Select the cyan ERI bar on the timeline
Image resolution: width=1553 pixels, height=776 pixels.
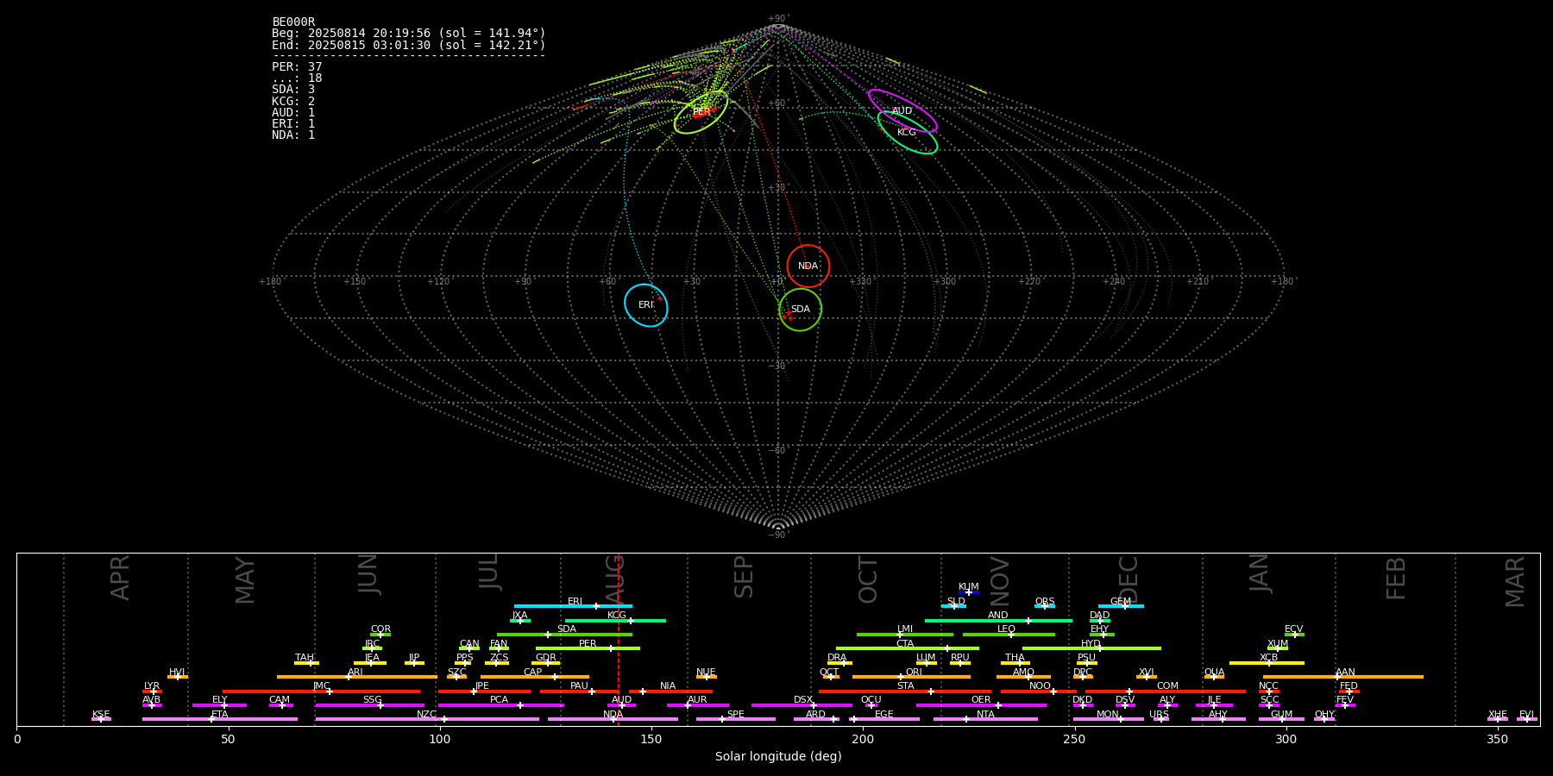[573, 606]
